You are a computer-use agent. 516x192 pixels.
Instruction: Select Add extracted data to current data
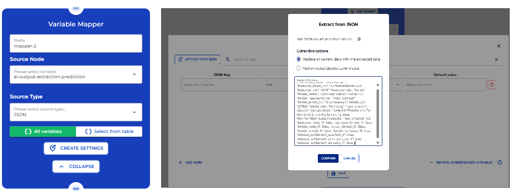299,69
